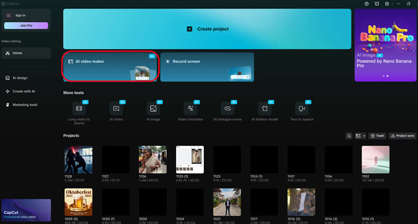
Task: Click the Join Pro button
Action: coord(26,26)
